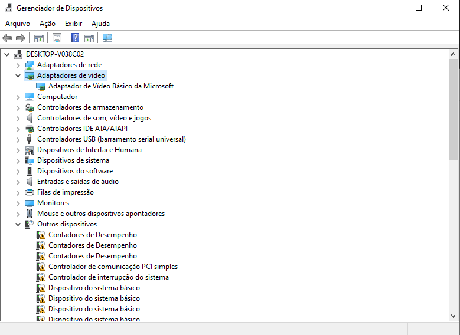Click the vertical scrollbar thumb
This screenshot has height=335, width=460.
coord(453,110)
